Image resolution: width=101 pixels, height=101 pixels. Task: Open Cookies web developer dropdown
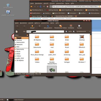(47, 13)
